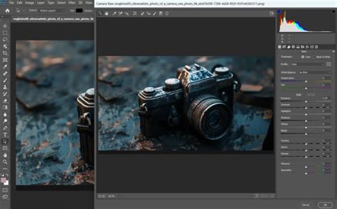This screenshot has width=337, height=209.
Task: Click the Exposure slider
Action: [306, 101]
